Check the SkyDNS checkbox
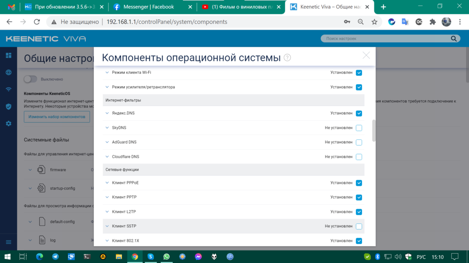This screenshot has width=469, height=263. coord(359,128)
